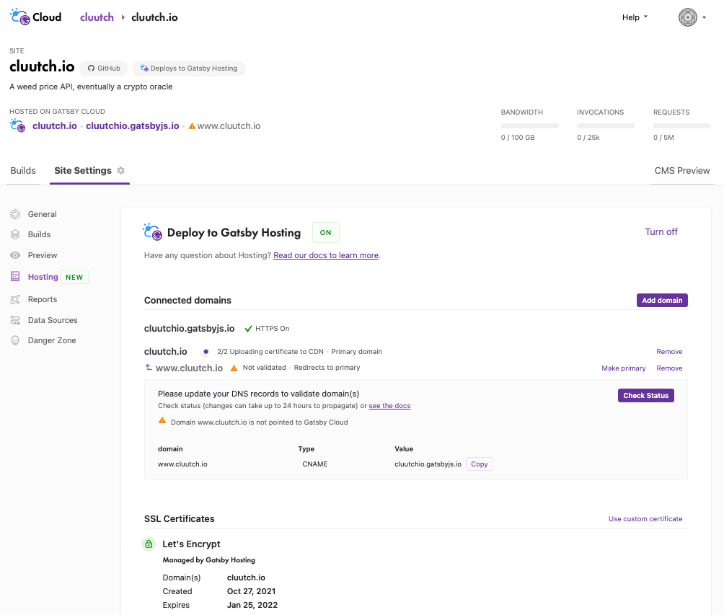
Task: Open Preview settings in sidebar
Action: click(43, 255)
